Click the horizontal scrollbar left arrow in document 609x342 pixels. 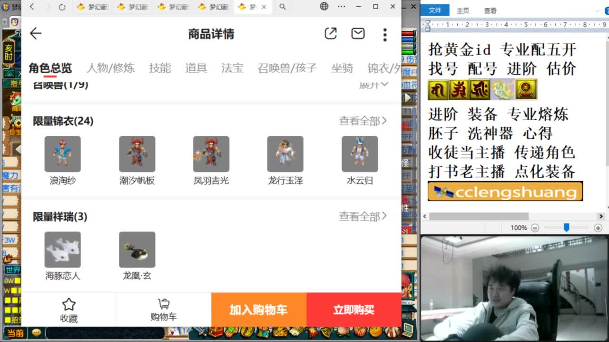click(424, 216)
